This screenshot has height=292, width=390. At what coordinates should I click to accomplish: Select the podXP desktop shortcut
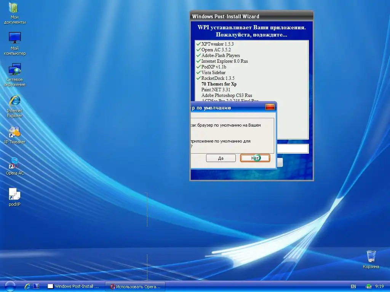click(14, 197)
